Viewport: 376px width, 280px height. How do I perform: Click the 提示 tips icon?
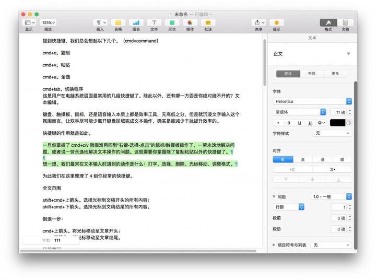277,22
